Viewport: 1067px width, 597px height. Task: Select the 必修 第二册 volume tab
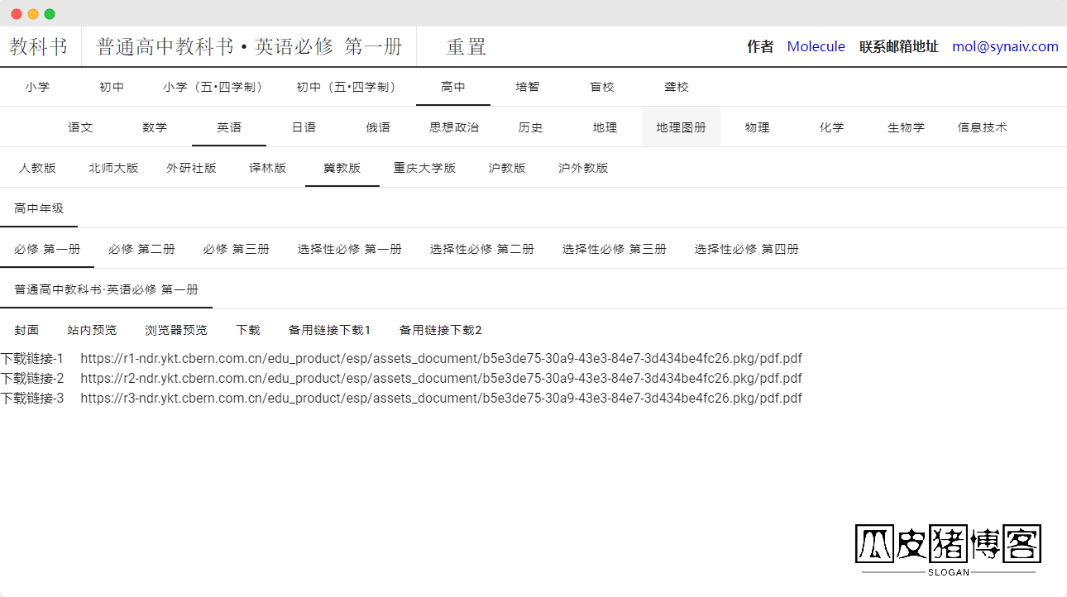[x=141, y=249]
